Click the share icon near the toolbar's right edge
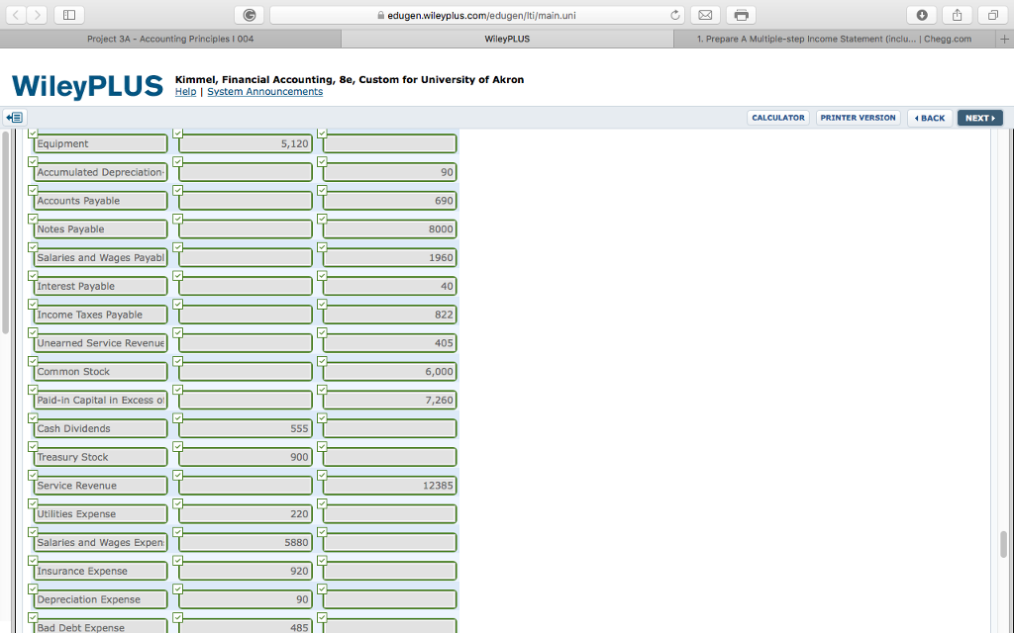Screen dimensions: 1014x633 pyautogui.click(x=957, y=15)
